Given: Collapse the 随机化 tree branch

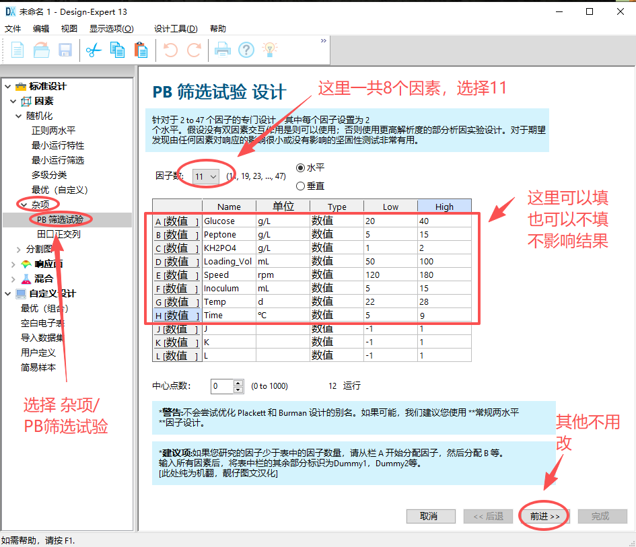Looking at the screenshot, I should coord(18,116).
